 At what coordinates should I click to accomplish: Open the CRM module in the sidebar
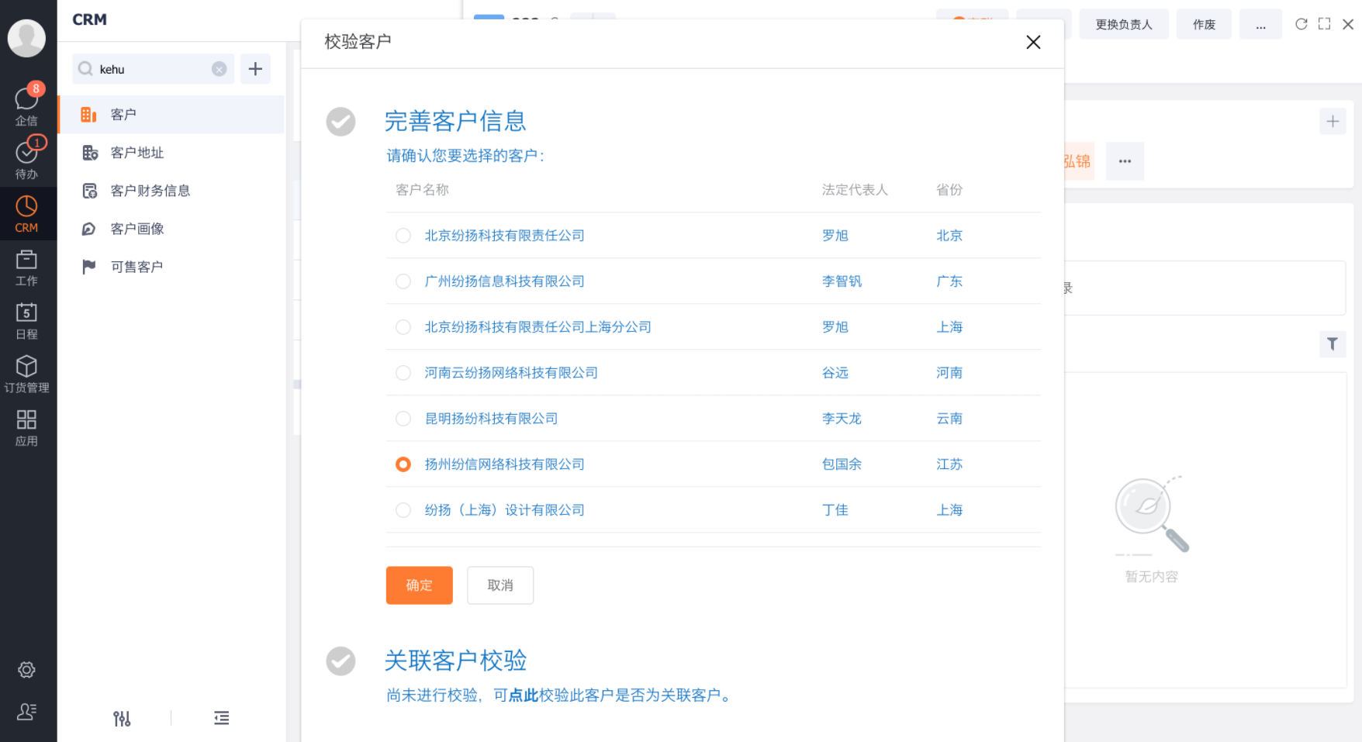pos(26,213)
